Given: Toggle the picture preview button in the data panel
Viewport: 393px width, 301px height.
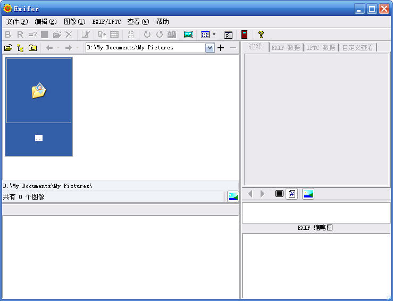Looking at the screenshot, I should (308, 194).
